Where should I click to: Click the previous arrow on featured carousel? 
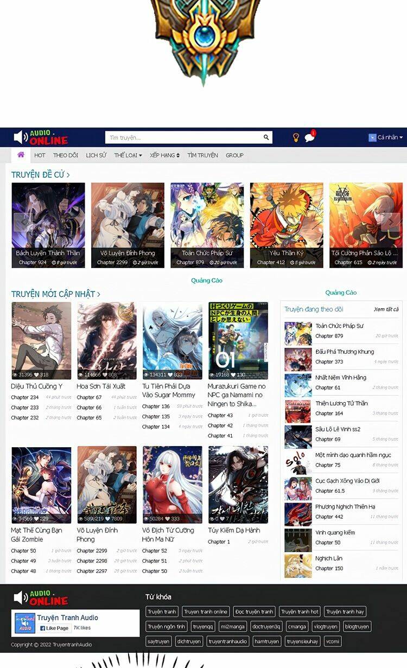pos(22,222)
